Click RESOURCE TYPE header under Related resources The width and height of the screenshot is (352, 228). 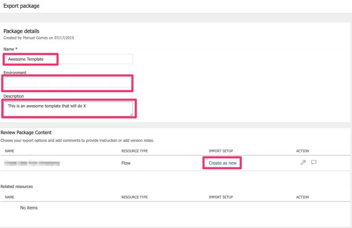[135, 197]
